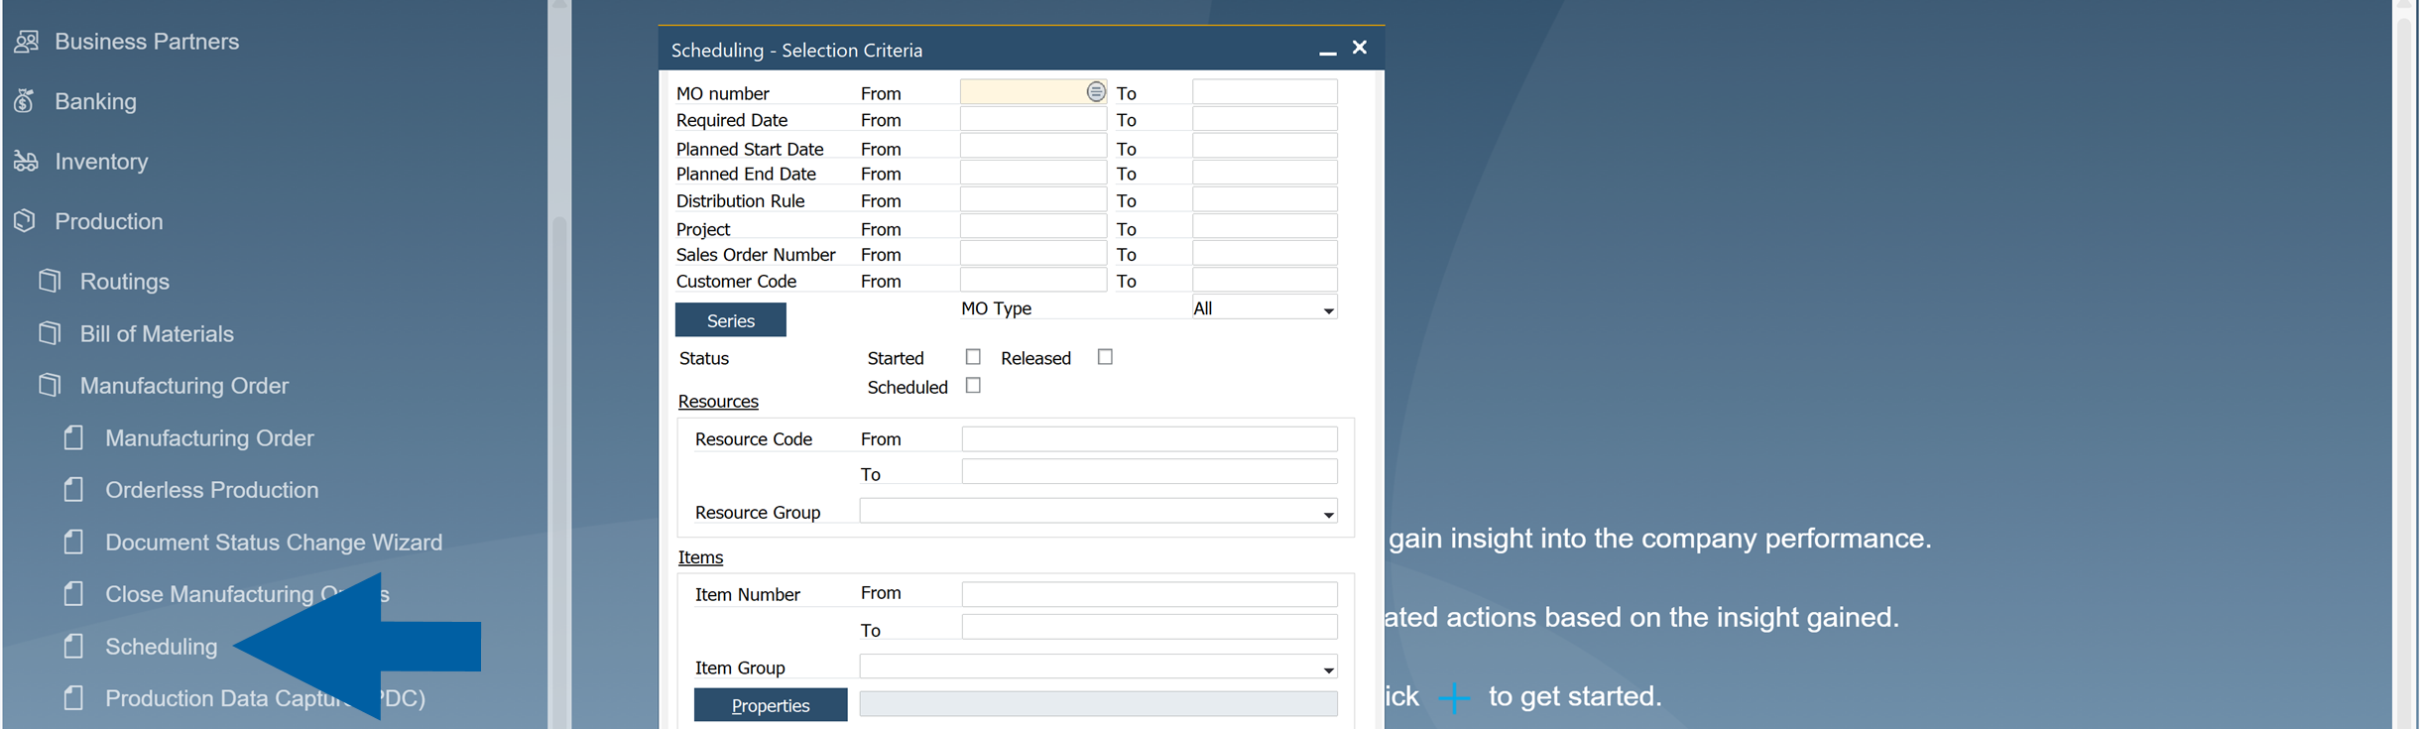
Task: Click the Planned Start Date From field
Action: [1032, 146]
